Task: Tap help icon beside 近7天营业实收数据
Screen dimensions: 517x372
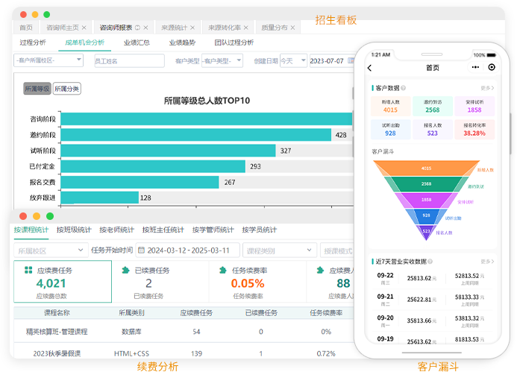Action: [430, 261]
